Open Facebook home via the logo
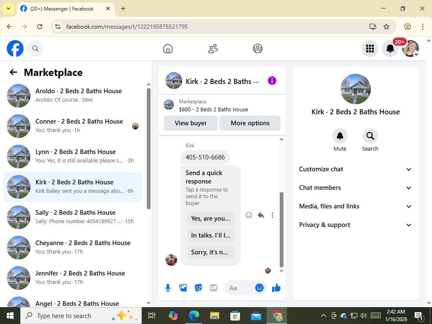The width and height of the screenshot is (432, 324). tap(15, 49)
